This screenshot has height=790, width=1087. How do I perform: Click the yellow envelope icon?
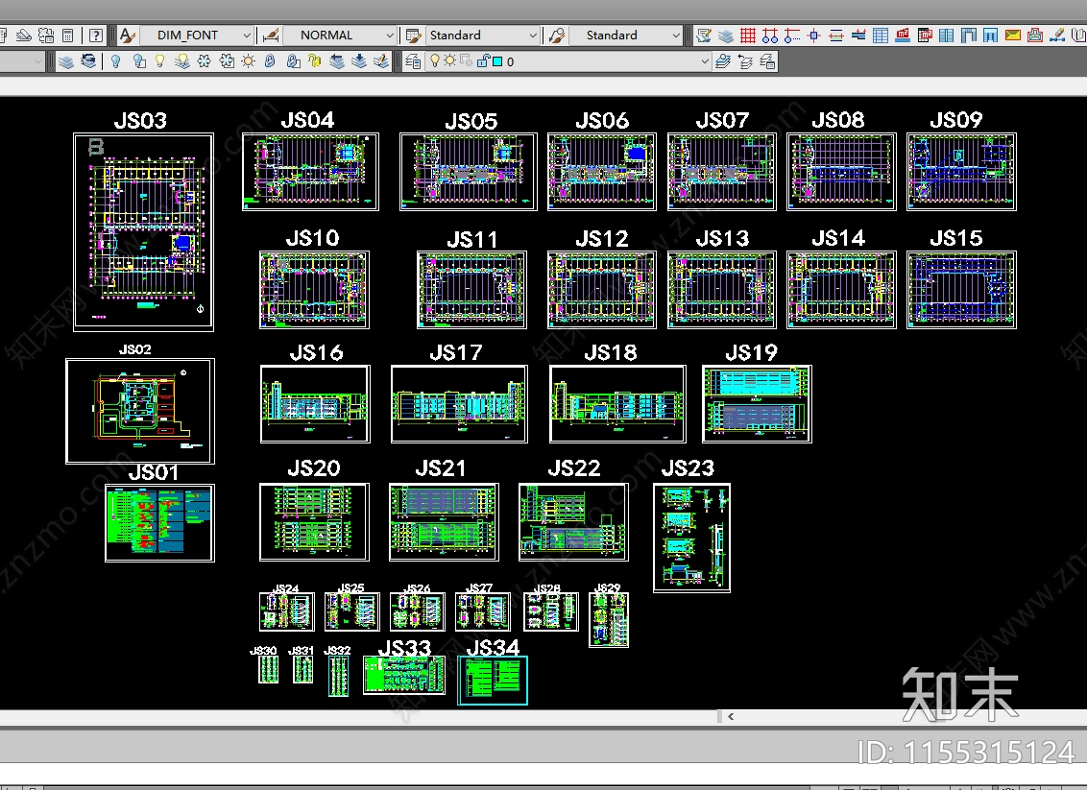click(x=1013, y=36)
